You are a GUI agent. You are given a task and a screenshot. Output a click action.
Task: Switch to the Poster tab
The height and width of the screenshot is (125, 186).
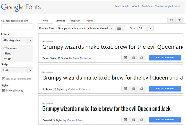click(90, 21)
